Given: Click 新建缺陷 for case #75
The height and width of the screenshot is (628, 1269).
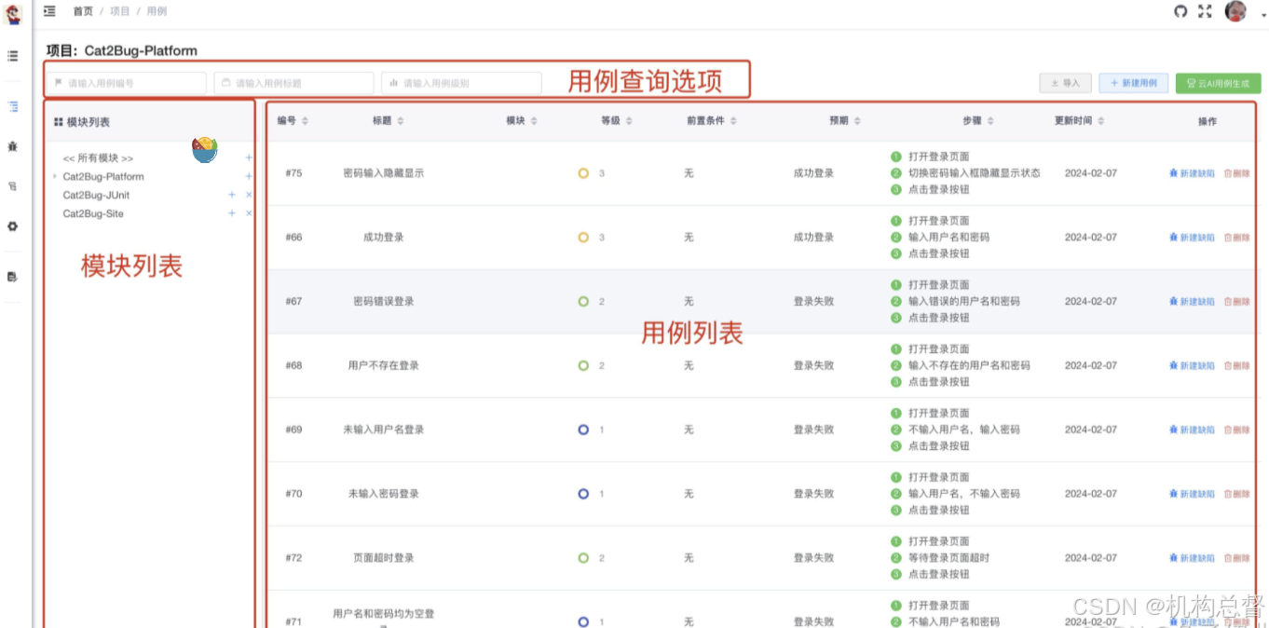Looking at the screenshot, I should [x=1192, y=173].
